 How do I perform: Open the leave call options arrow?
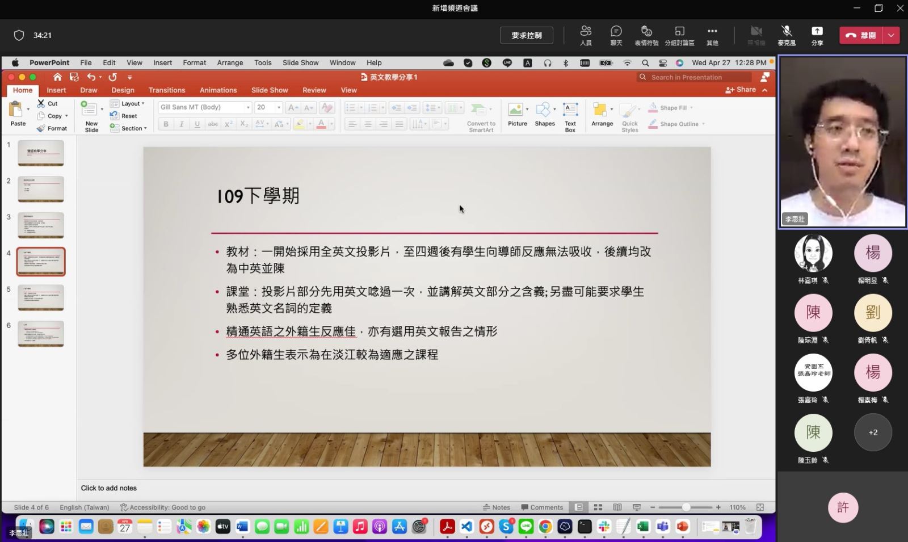click(x=892, y=35)
